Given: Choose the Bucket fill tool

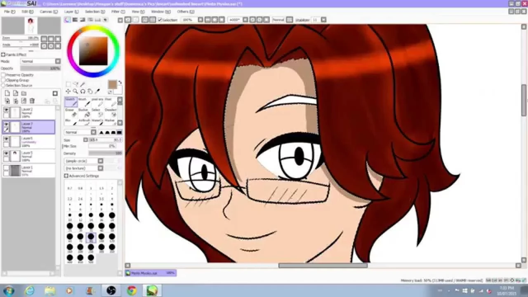Looking at the screenshot, I should pos(83,113).
